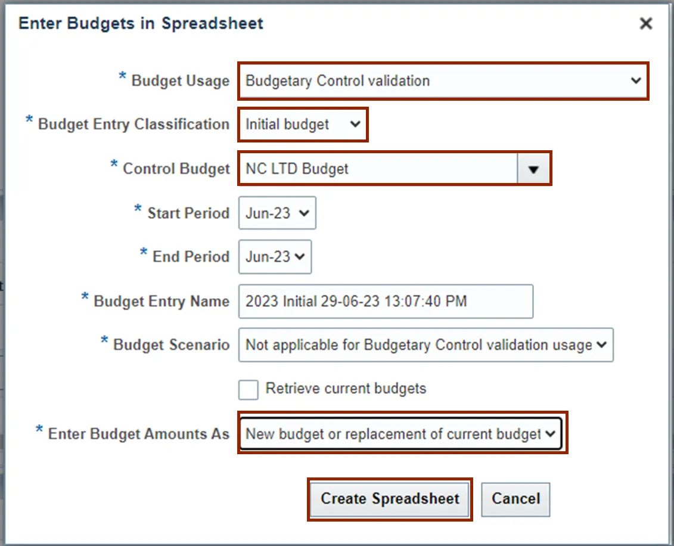Expand the Budget Entry Classification dropdown
This screenshot has height=546, width=674.
[303, 125]
